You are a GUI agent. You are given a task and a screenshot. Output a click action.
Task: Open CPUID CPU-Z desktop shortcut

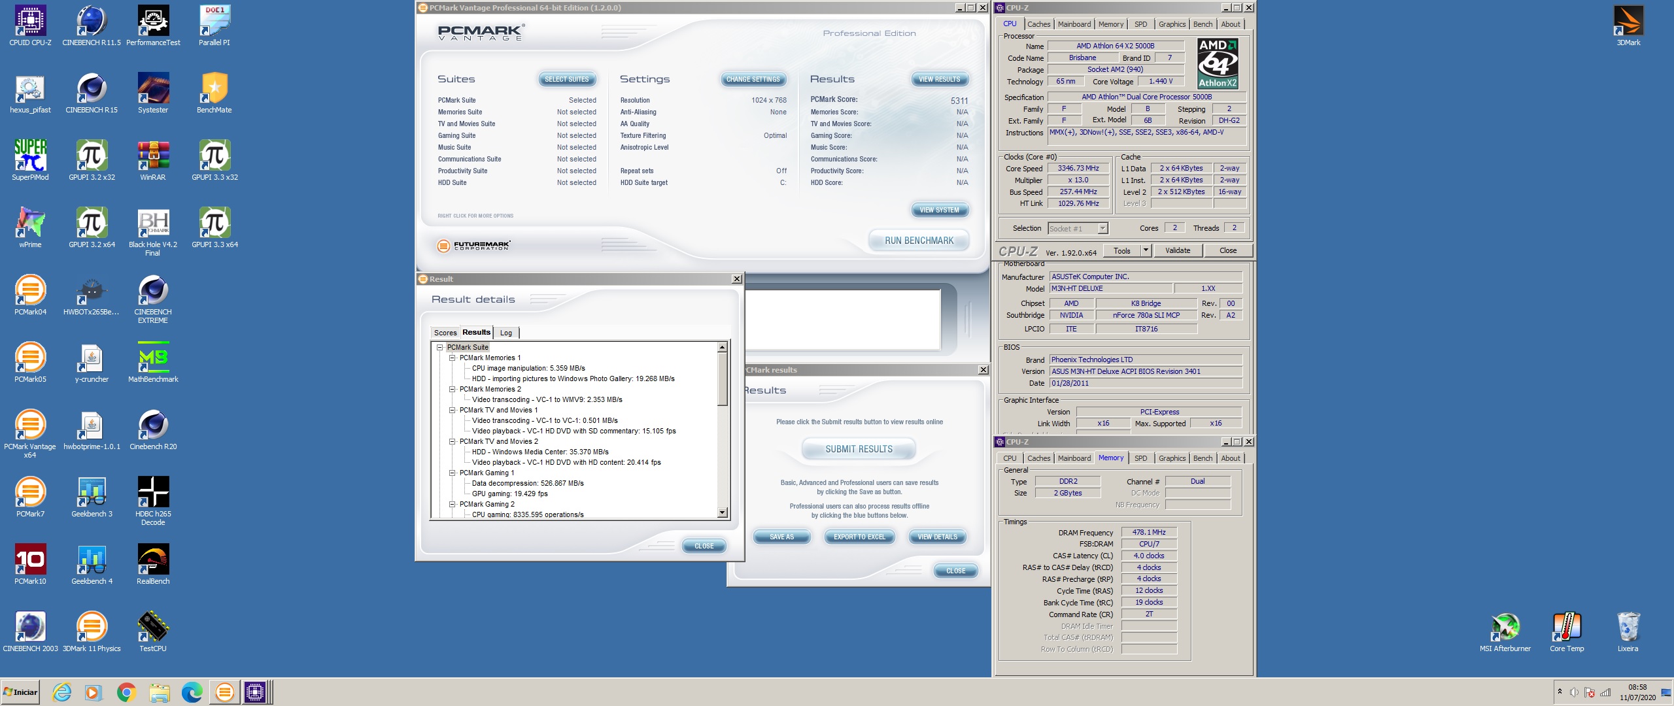point(30,26)
